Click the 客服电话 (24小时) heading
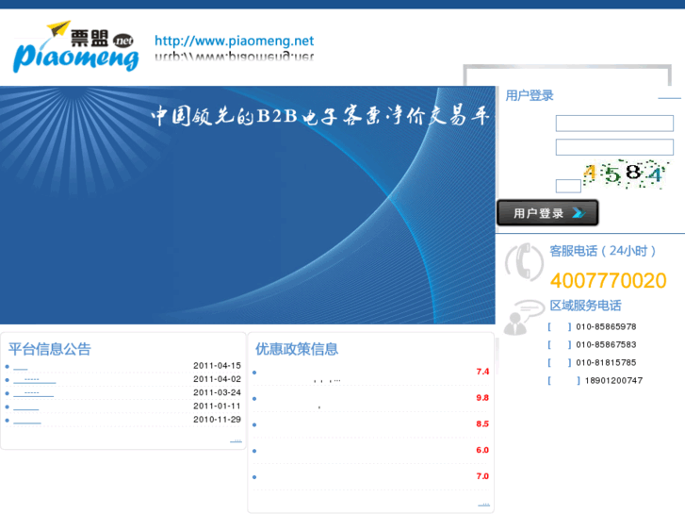This screenshot has height=514, width=685. coord(603,251)
